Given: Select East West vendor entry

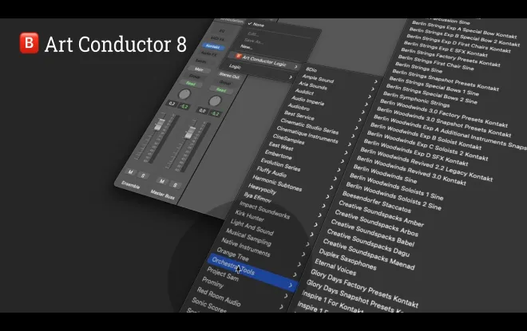Looking at the screenshot, I should pyautogui.click(x=281, y=147).
